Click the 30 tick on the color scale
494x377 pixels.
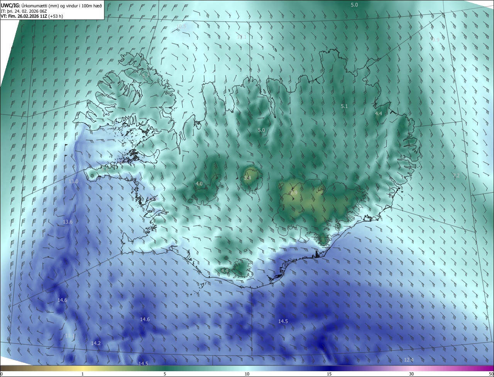(x=411, y=374)
